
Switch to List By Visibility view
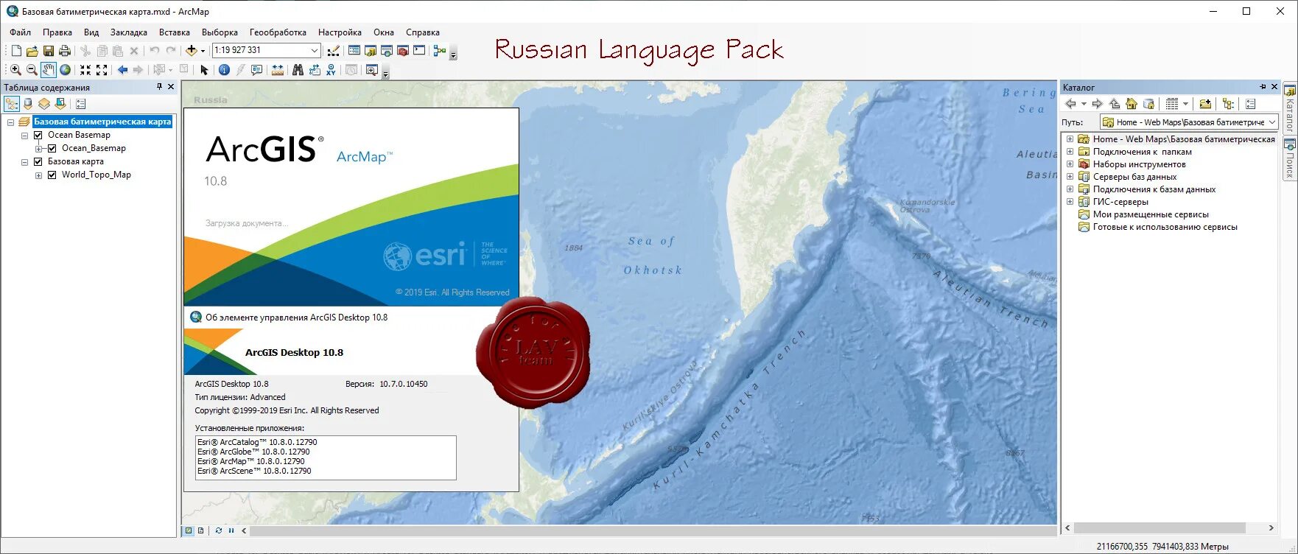tap(44, 104)
